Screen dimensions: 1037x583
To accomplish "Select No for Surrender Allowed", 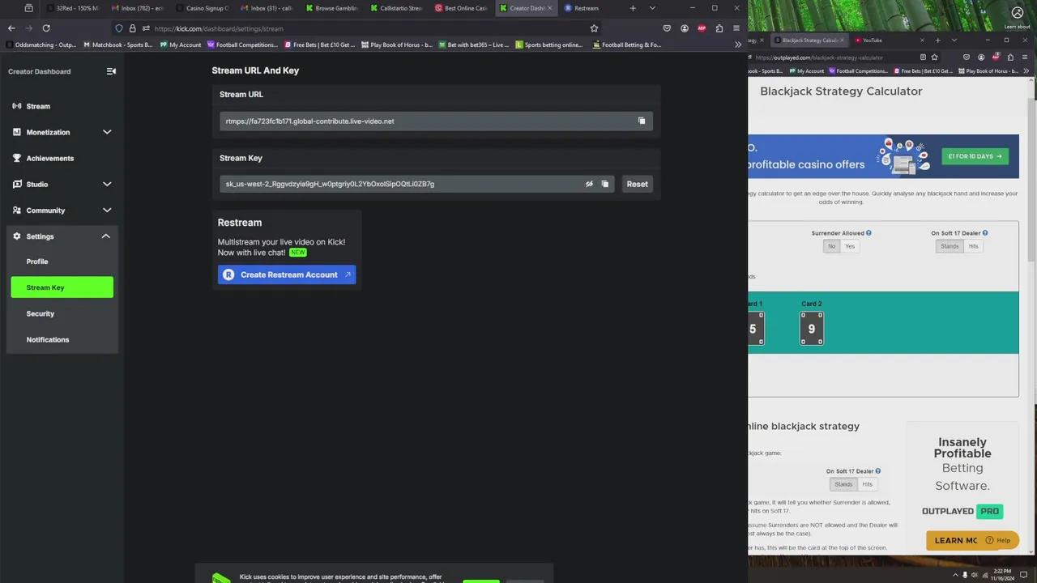I will pyautogui.click(x=831, y=246).
